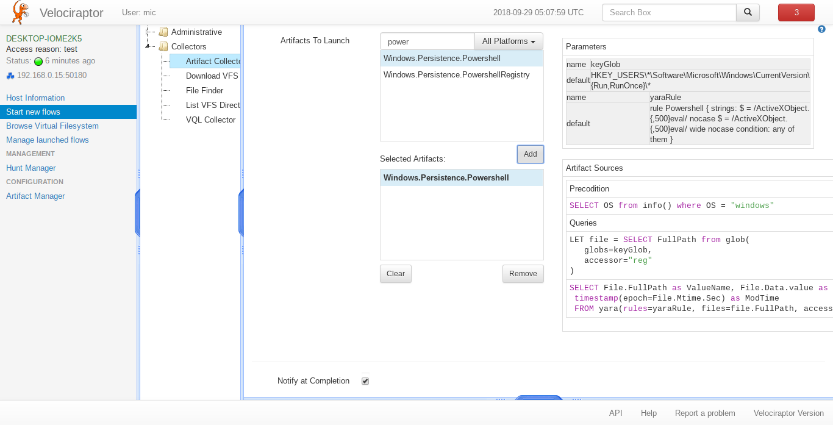Select the VQL Collector tree item

(x=210, y=120)
